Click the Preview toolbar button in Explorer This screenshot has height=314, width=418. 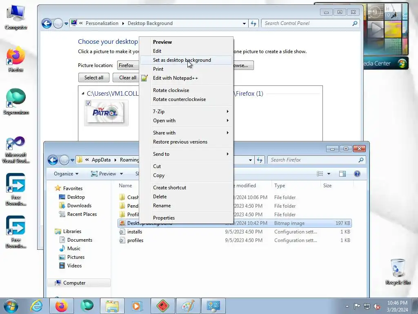(x=104, y=174)
